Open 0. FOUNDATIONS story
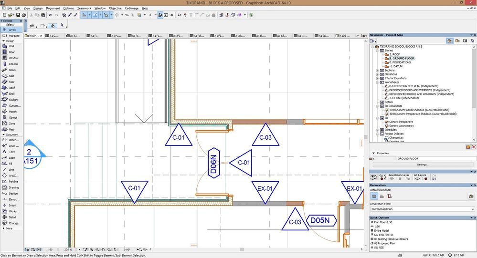The height and width of the screenshot is (258, 477). (x=400, y=62)
